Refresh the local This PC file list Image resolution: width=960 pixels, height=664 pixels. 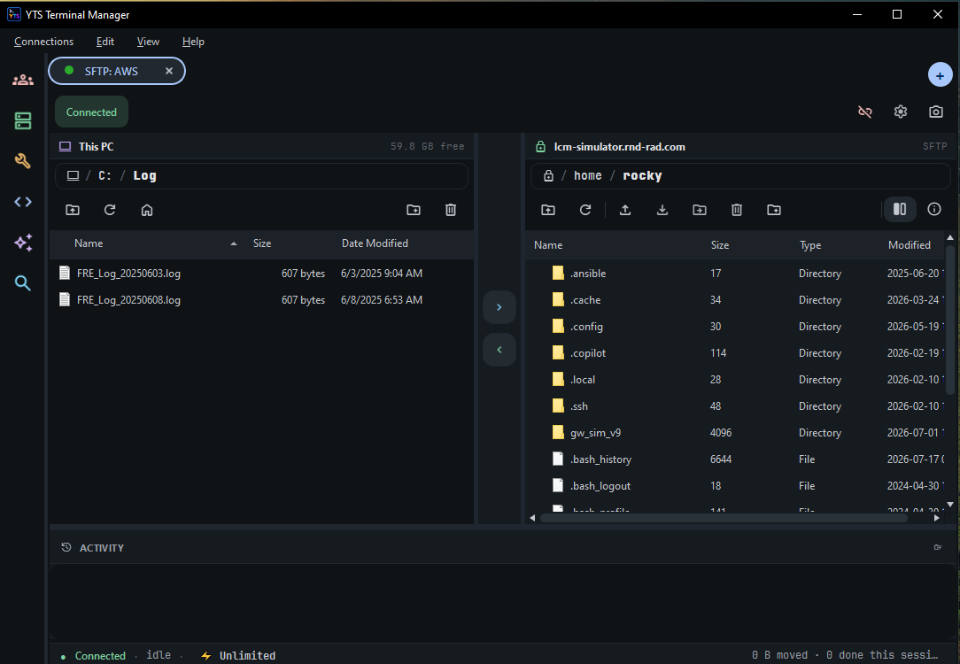coord(110,210)
